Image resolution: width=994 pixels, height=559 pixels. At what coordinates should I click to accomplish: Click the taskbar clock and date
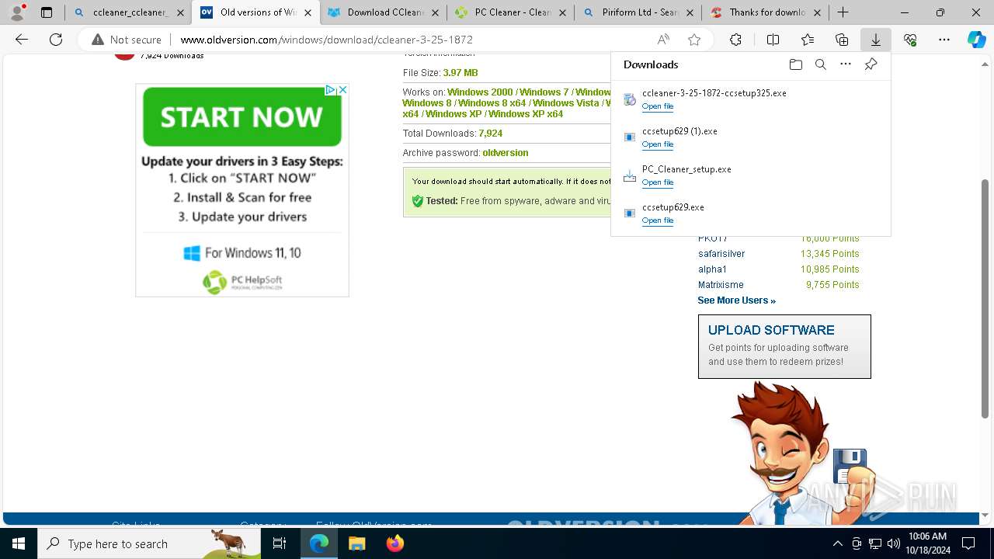click(x=926, y=543)
